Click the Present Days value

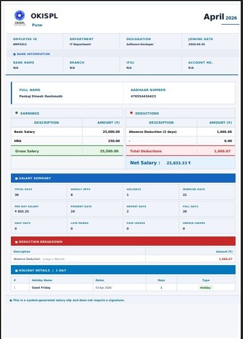point(73,211)
